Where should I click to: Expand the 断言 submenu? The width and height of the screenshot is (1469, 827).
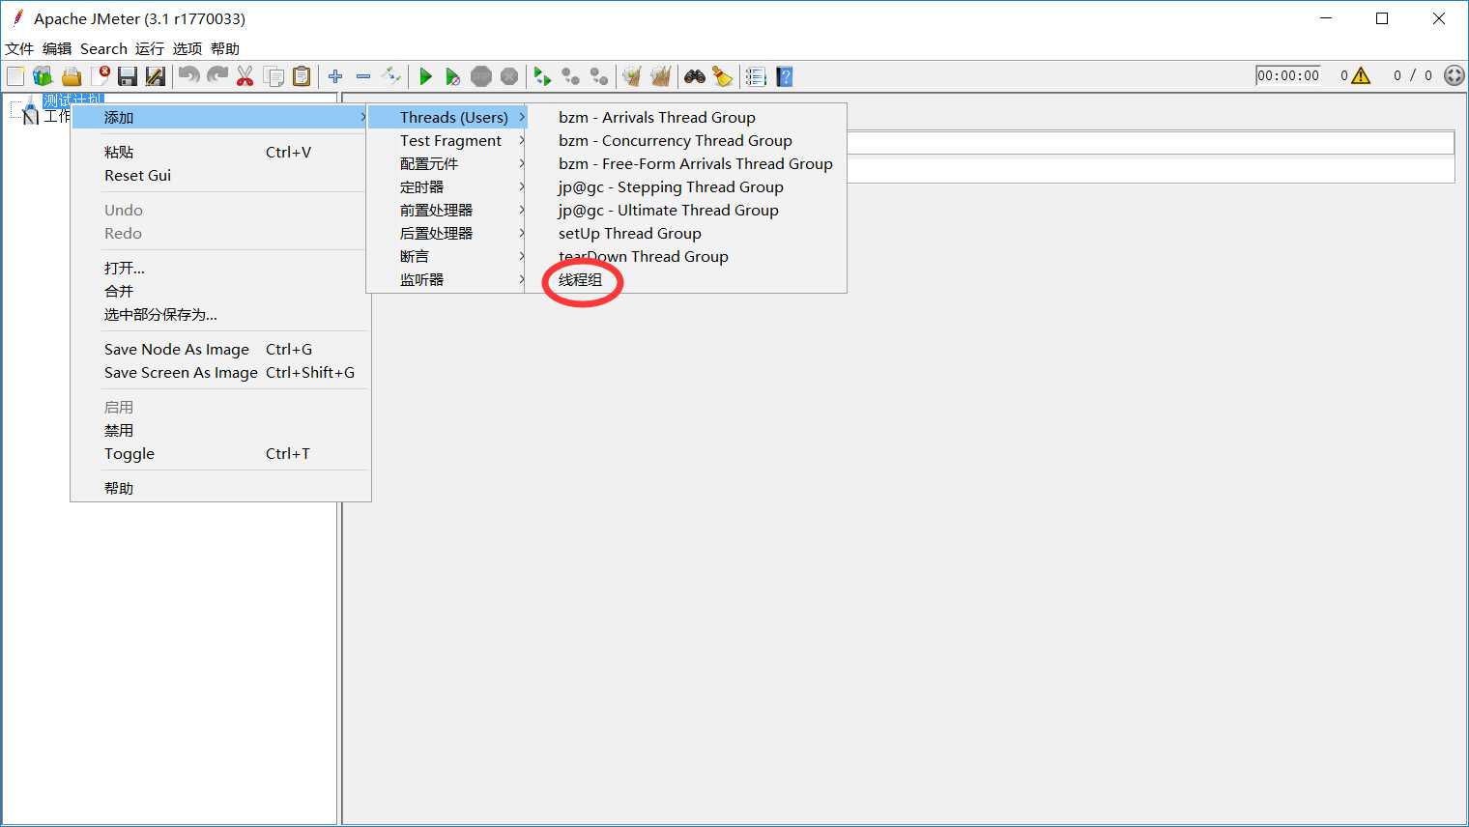(447, 256)
